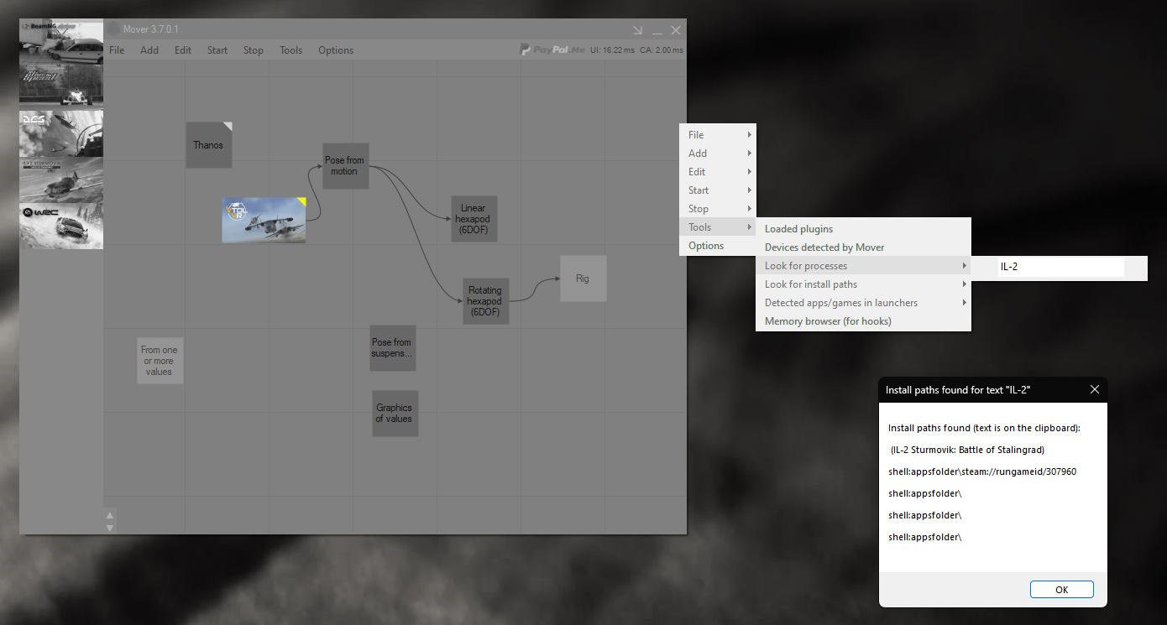
Task: Expand Edit submenu in the context menu
Action: 718,172
